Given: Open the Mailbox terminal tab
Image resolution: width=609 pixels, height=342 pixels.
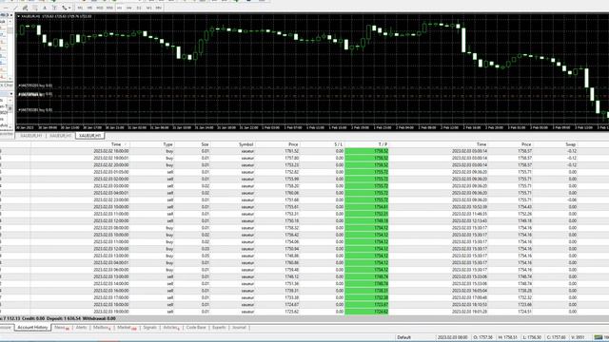Looking at the screenshot, I should (102, 328).
